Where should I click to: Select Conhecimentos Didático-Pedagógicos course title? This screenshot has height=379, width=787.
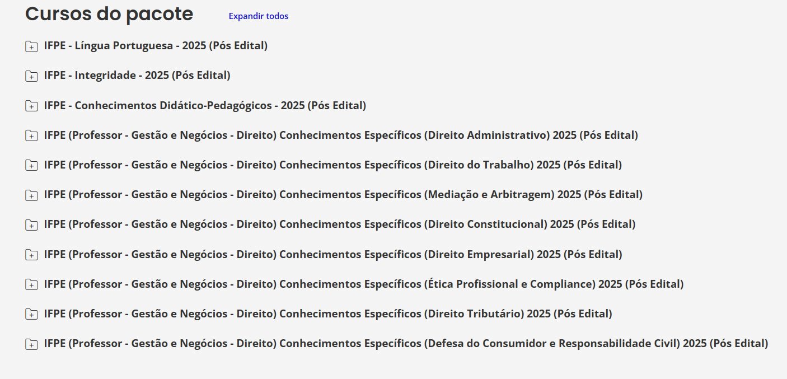(205, 105)
